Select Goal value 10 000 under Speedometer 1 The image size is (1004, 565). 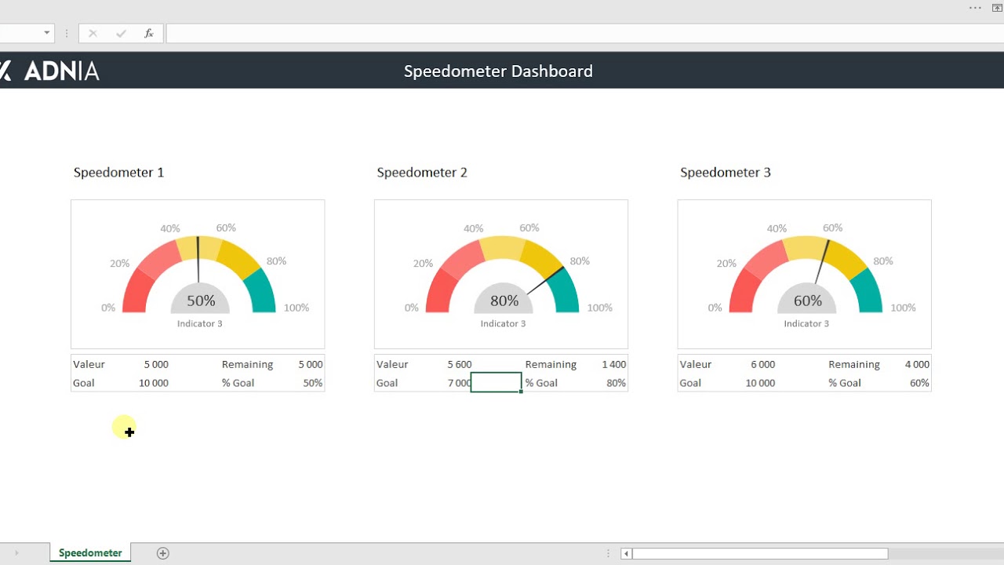click(154, 384)
